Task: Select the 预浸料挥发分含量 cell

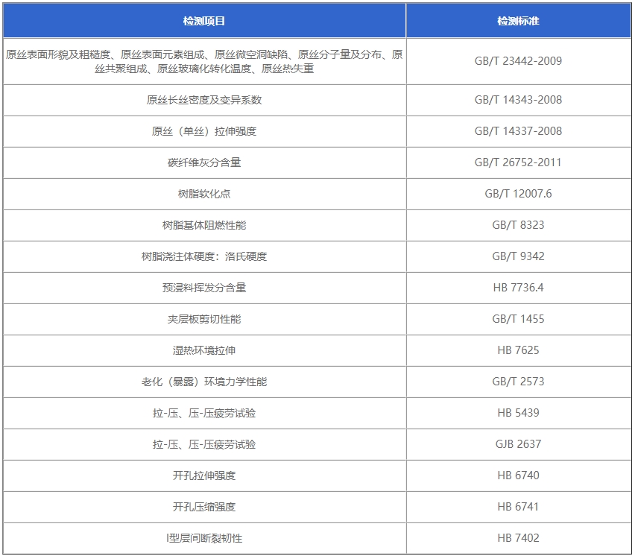Action: [x=204, y=288]
